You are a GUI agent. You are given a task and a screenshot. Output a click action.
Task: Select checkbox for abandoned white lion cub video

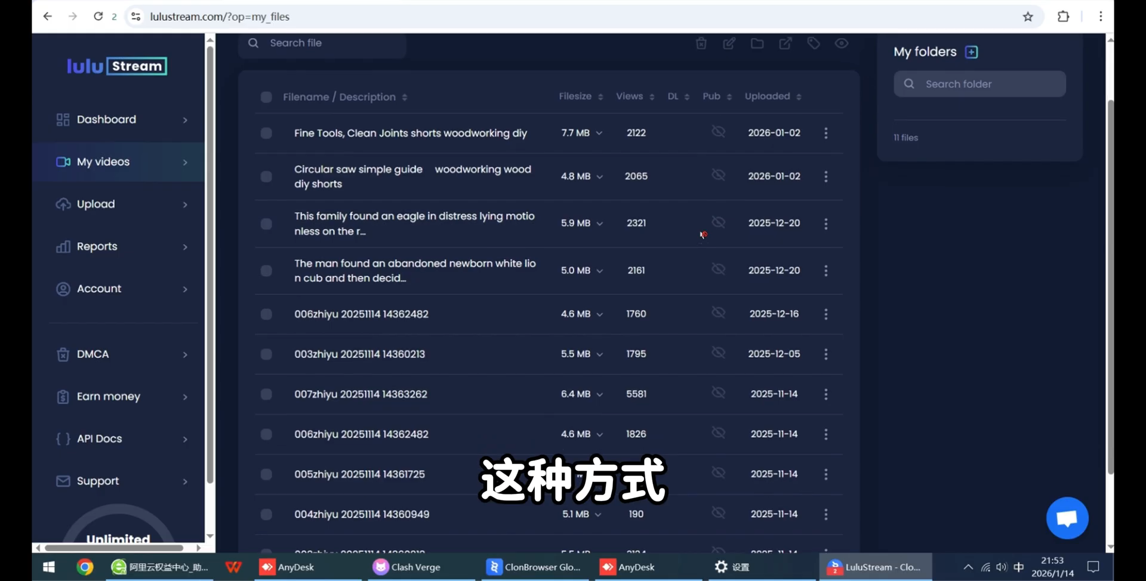pos(266,271)
